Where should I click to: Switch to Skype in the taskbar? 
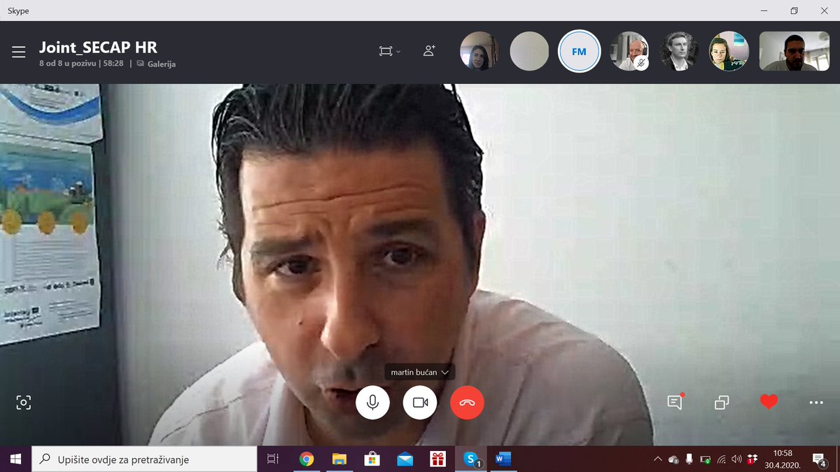[x=471, y=459]
